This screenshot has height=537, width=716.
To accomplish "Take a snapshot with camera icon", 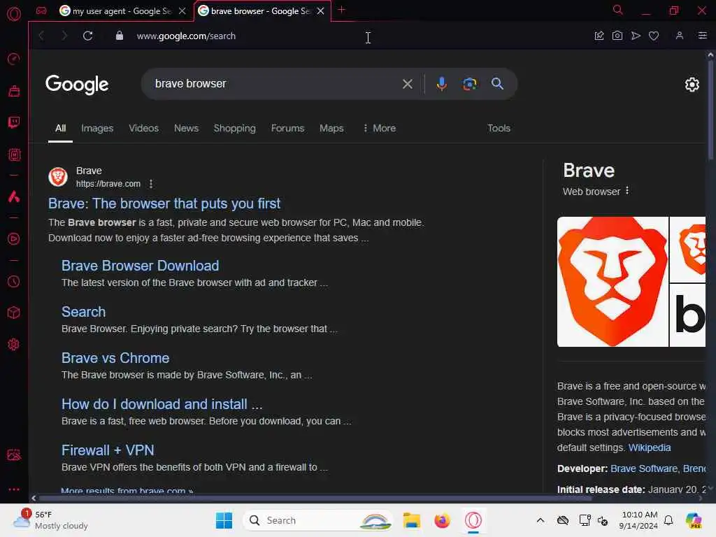I will point(617,36).
